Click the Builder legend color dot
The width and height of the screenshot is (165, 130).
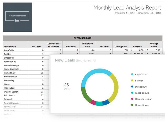132,81
